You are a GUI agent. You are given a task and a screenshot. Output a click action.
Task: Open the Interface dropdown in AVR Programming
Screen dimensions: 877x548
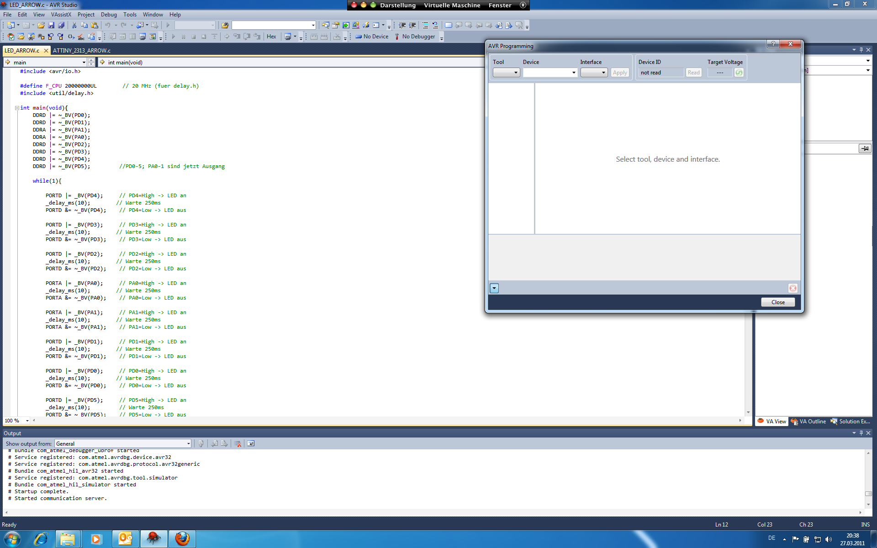click(594, 73)
